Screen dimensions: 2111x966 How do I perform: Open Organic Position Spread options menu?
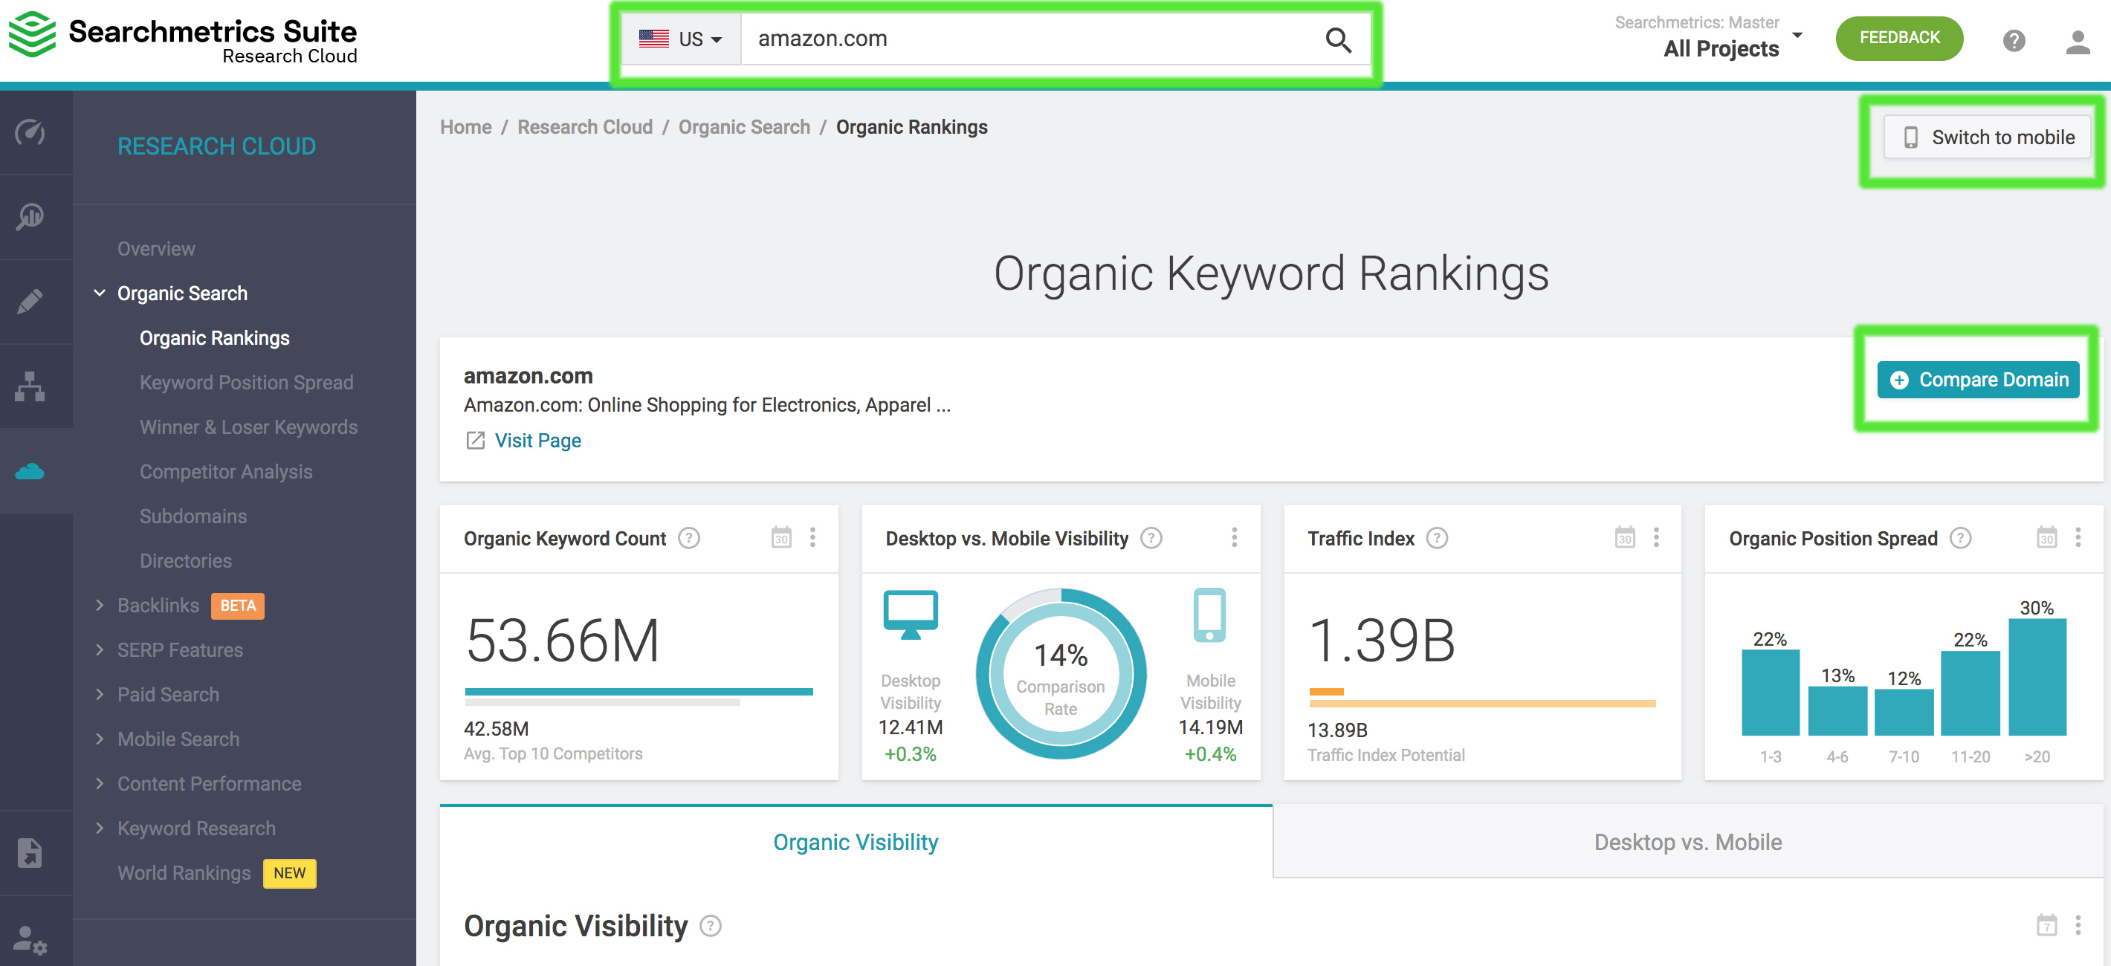[2078, 537]
